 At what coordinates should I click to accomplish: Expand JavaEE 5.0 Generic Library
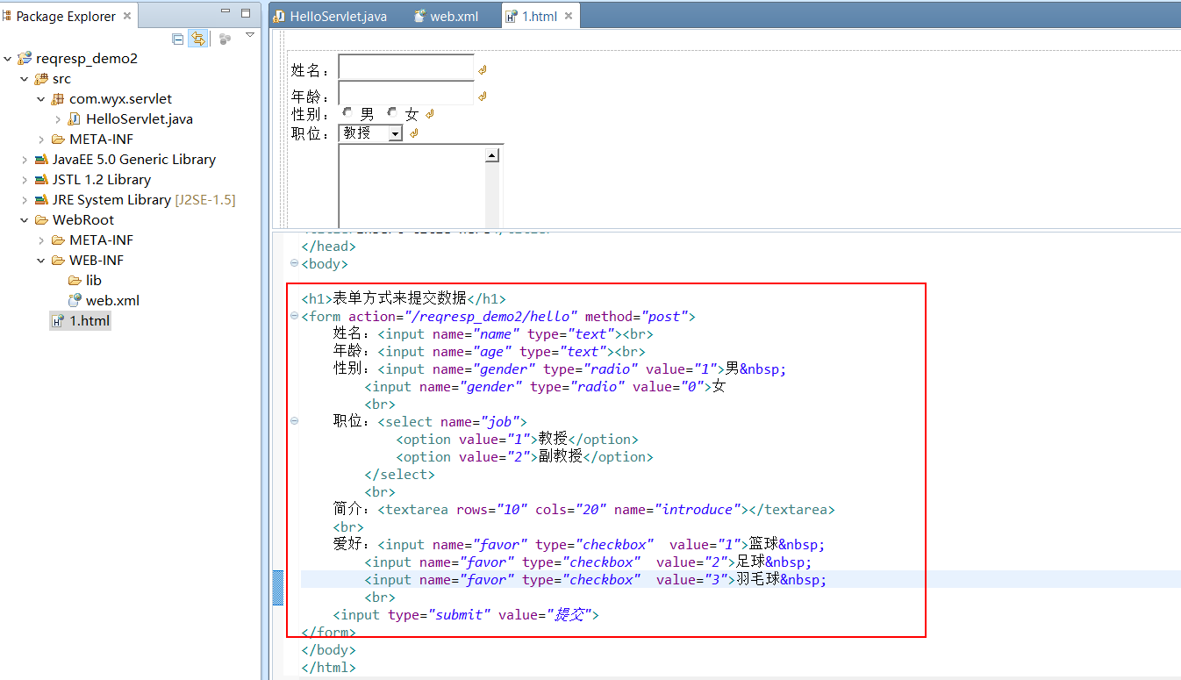pos(25,160)
